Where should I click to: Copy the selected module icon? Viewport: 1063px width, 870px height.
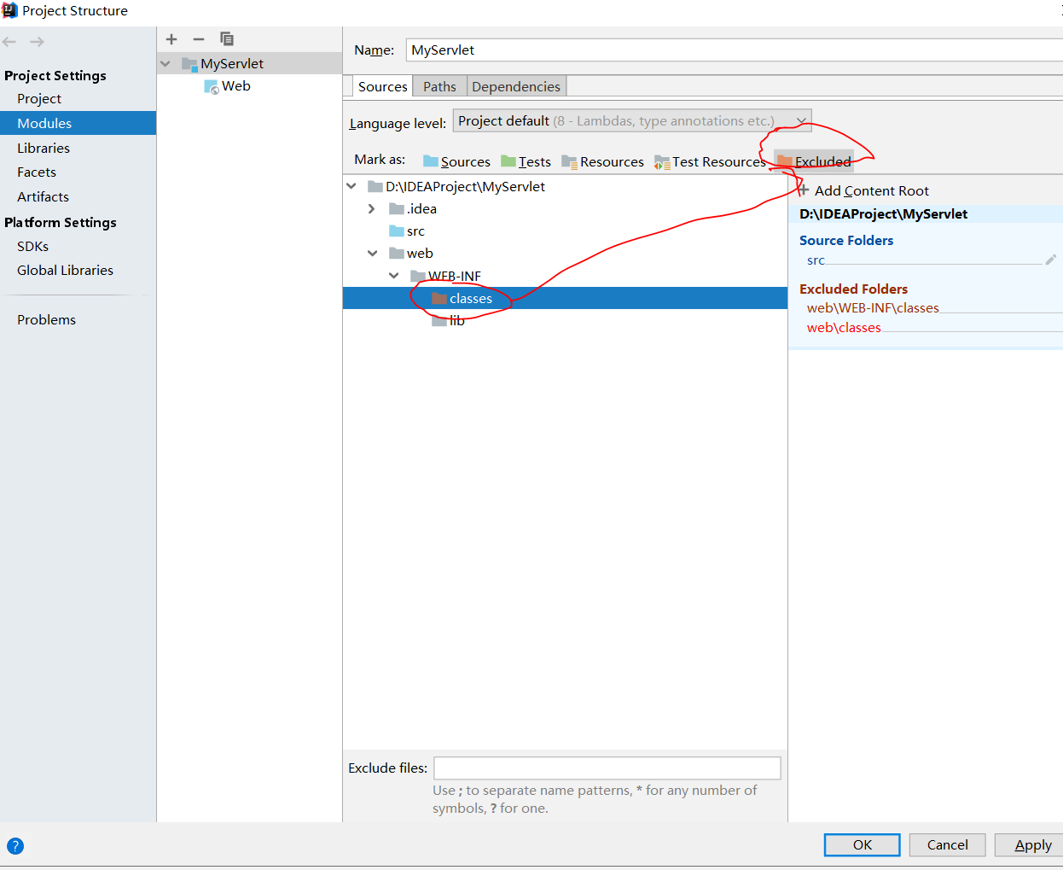pyautogui.click(x=227, y=39)
